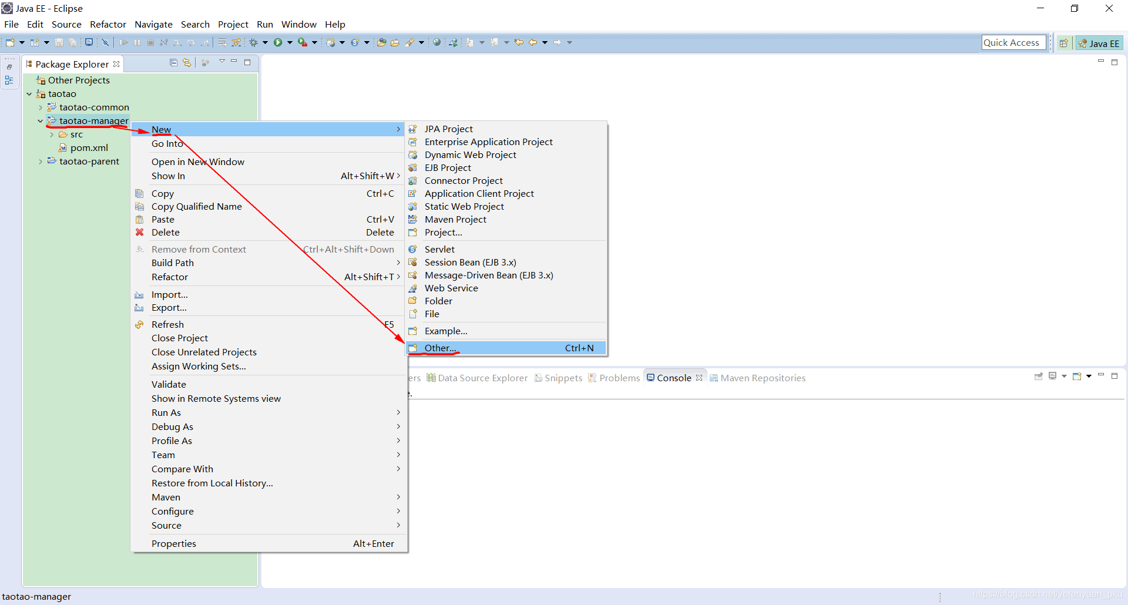This screenshot has height=605, width=1128.
Task: Click the Debug bug icon in toolbar
Action: point(253,42)
